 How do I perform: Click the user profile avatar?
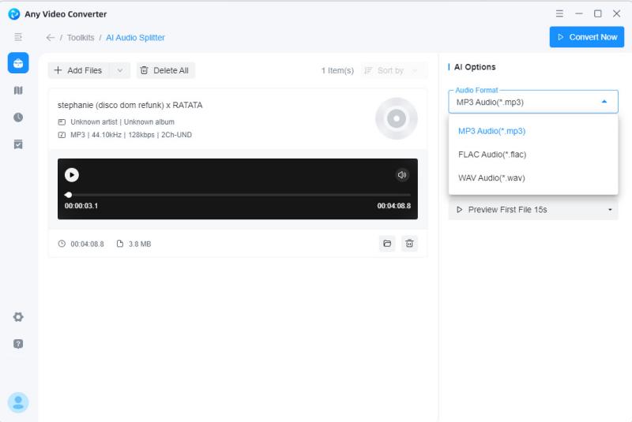point(18,402)
